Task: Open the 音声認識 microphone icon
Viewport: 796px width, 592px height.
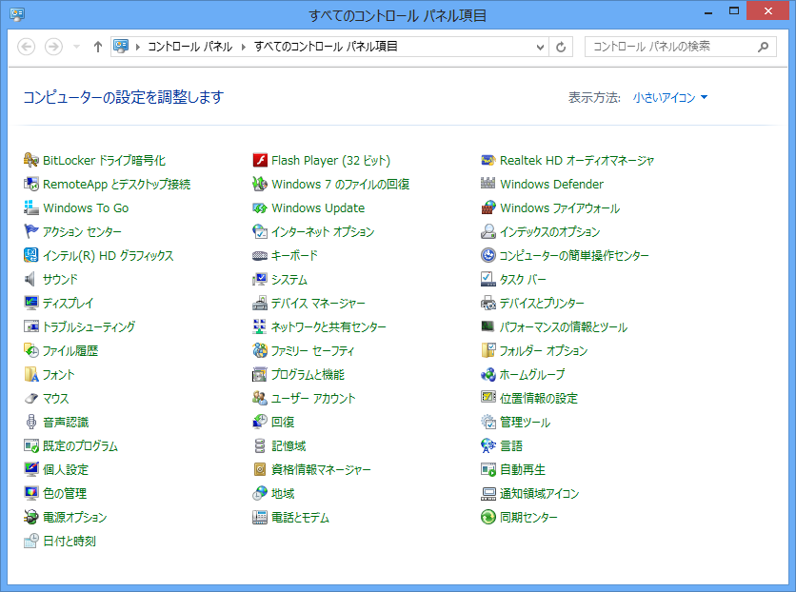Action: point(31,422)
